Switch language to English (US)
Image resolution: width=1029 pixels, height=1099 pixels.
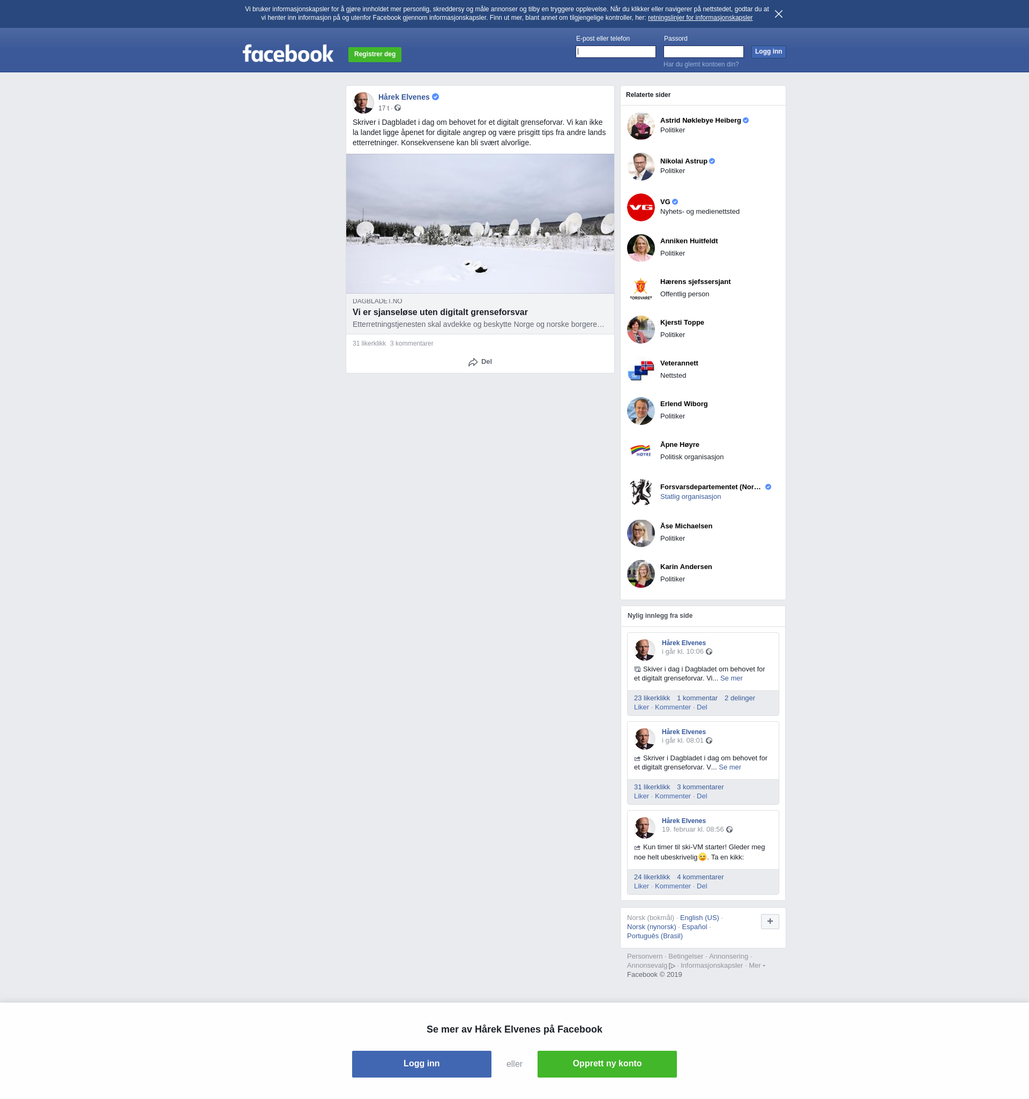[699, 917]
